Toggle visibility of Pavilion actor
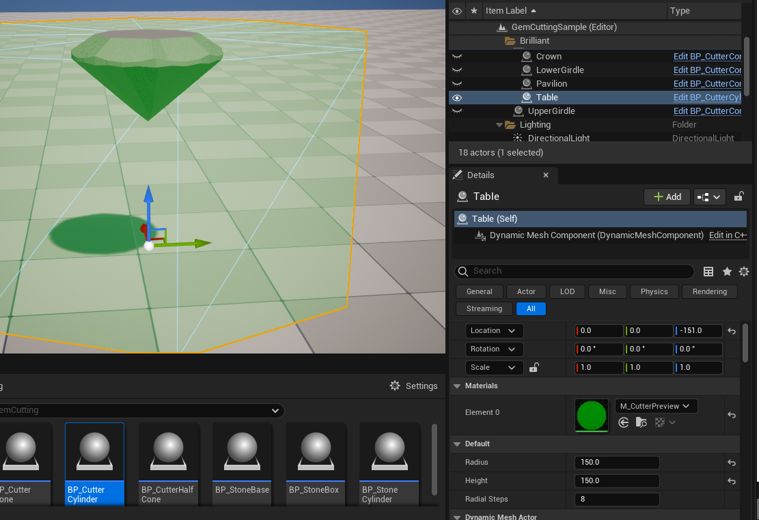The width and height of the screenshot is (759, 520). tap(456, 84)
